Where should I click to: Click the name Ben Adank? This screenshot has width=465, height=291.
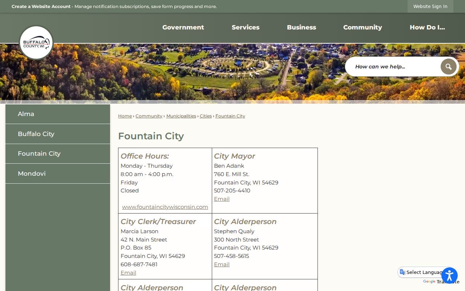(229, 166)
